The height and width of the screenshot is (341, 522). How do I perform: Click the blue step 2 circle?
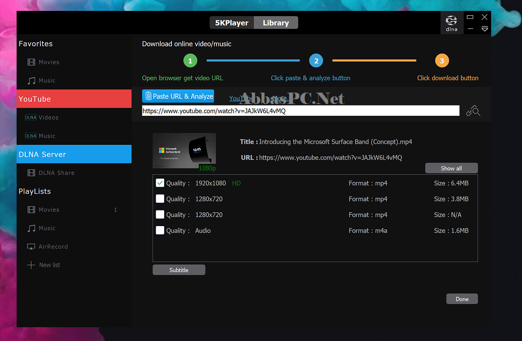pos(316,61)
